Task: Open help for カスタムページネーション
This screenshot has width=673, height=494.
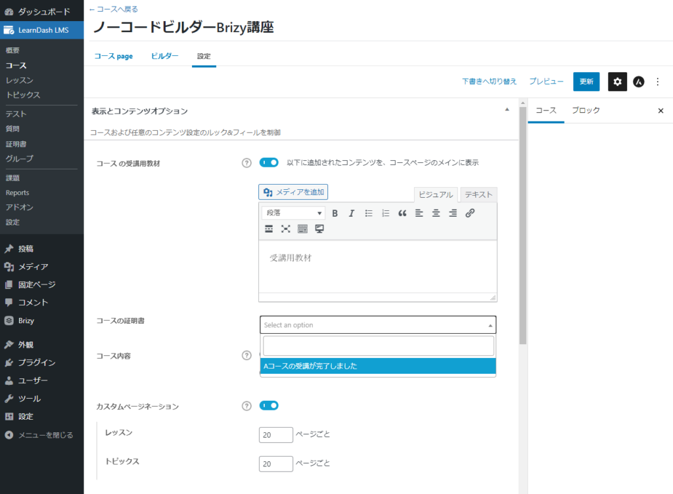Action: point(246,406)
